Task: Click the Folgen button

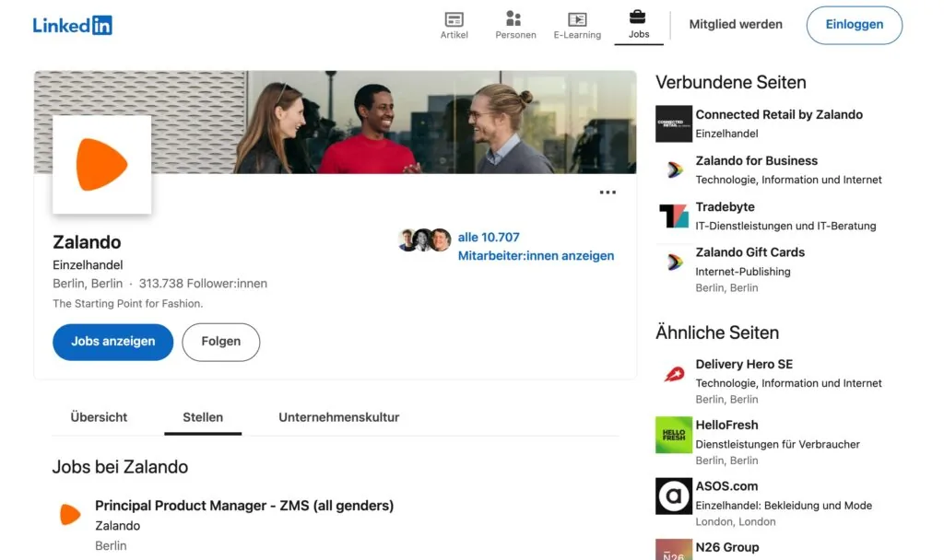Action: coord(221,342)
